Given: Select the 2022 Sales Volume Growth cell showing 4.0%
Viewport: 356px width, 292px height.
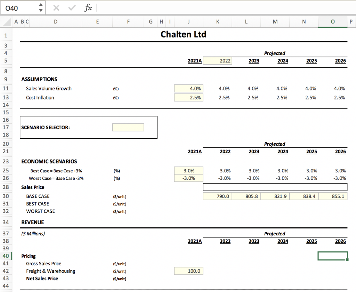Looking at the screenshot, I should pyautogui.click(x=188, y=88).
